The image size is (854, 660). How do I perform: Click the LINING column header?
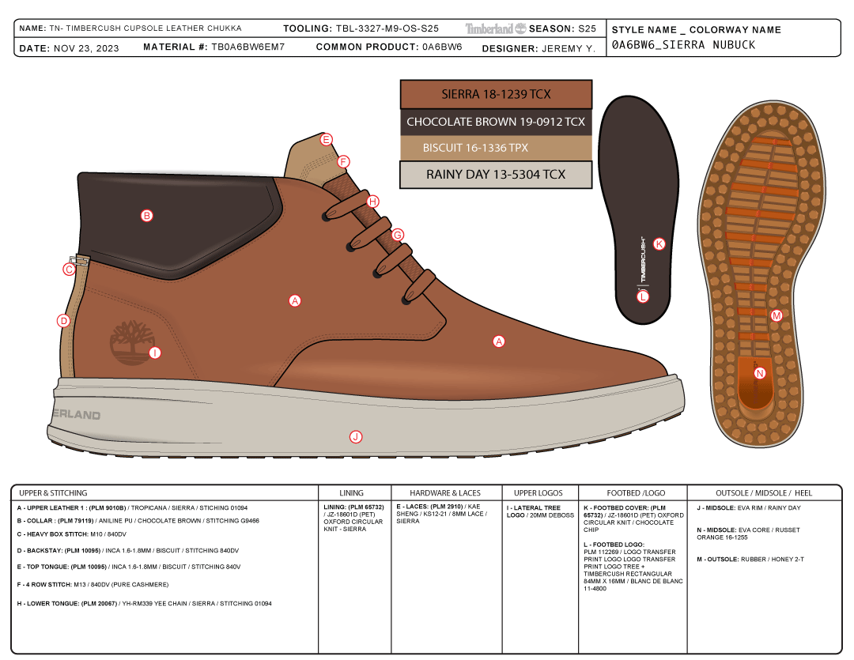pyautogui.click(x=351, y=492)
